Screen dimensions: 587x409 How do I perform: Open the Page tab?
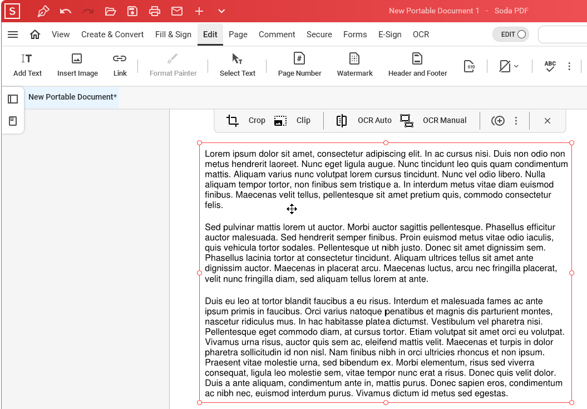[238, 35]
